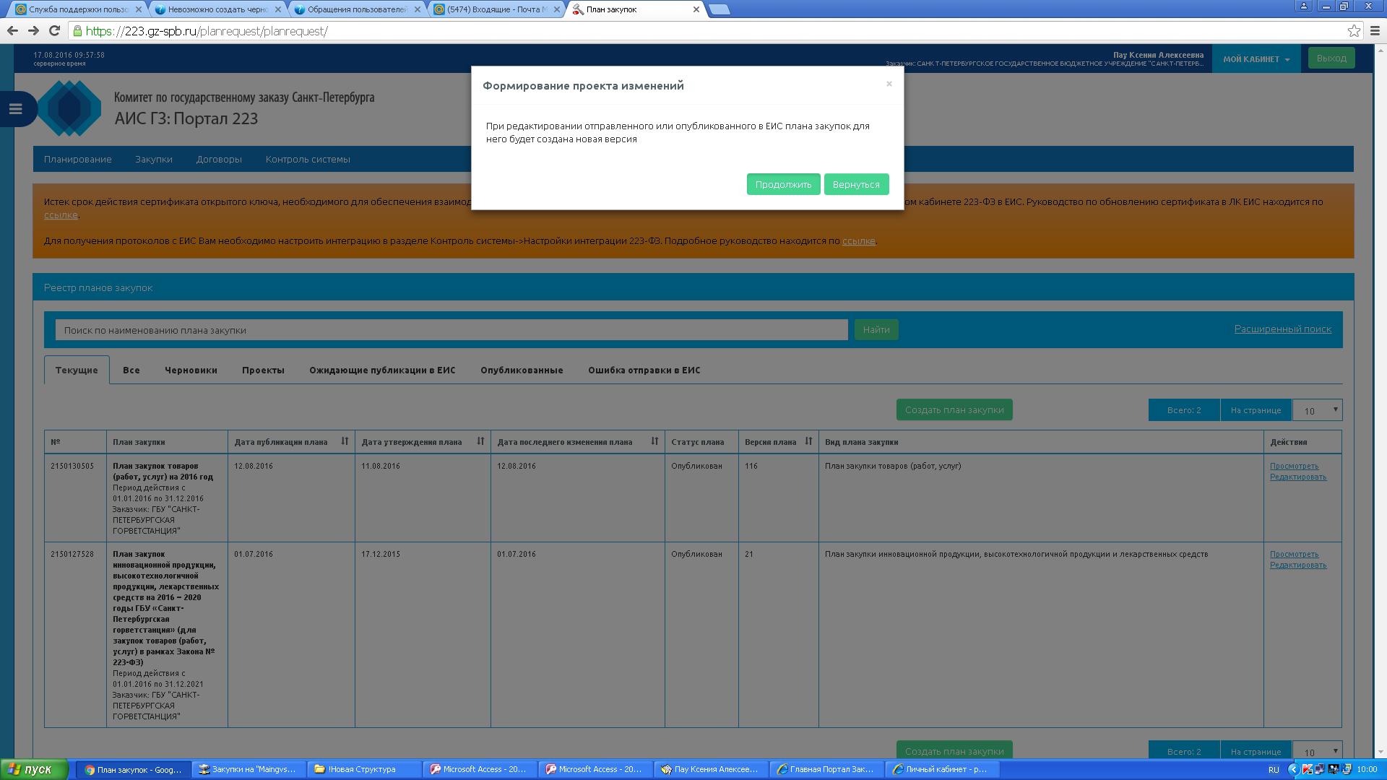Bookmark page with the star icon
The width and height of the screenshot is (1387, 780).
pyautogui.click(x=1354, y=31)
